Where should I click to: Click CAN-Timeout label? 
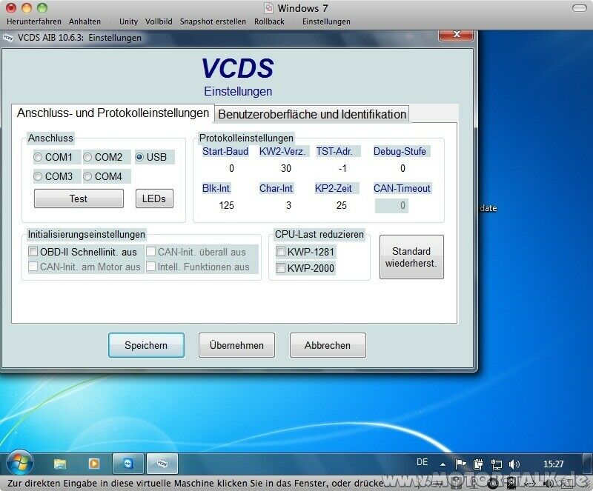point(402,188)
